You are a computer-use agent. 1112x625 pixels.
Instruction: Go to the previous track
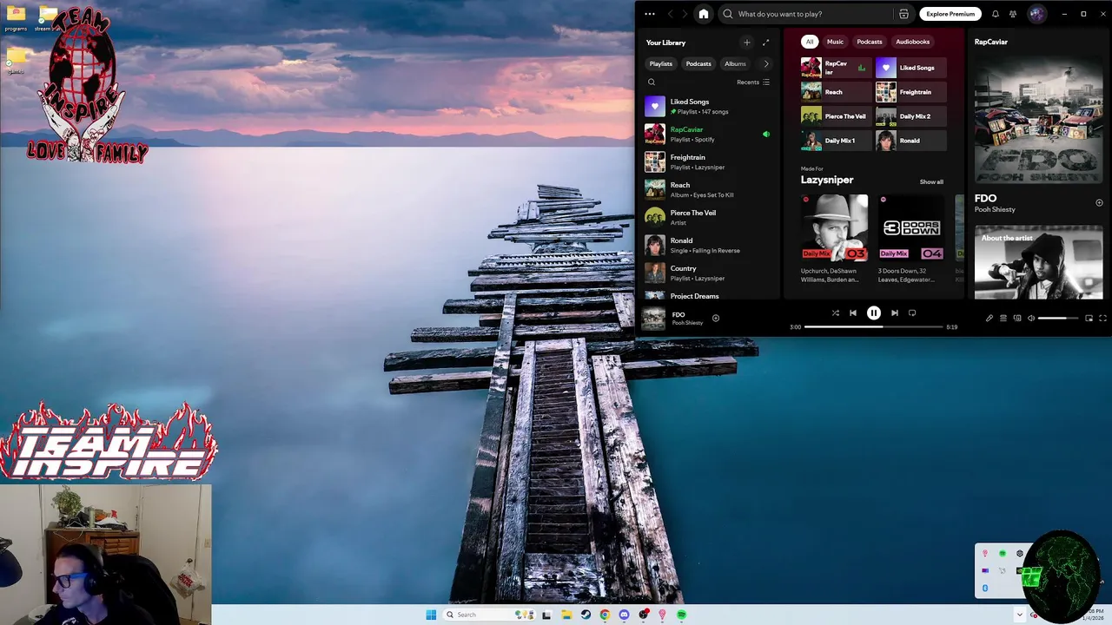click(853, 313)
